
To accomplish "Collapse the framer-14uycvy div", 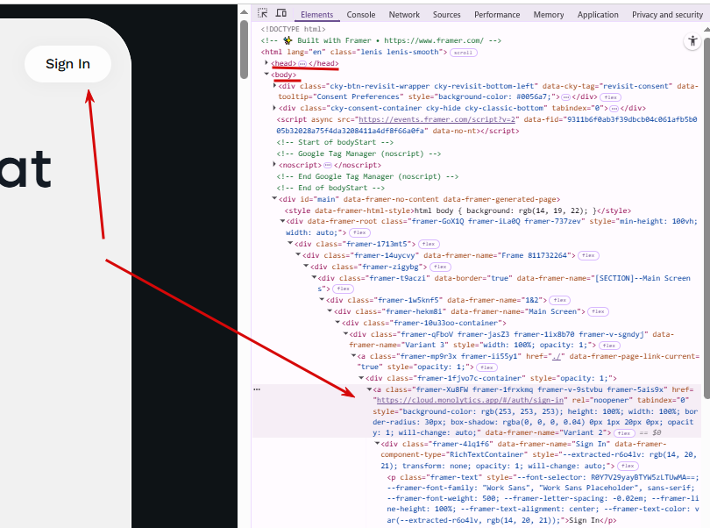I will [x=298, y=254].
